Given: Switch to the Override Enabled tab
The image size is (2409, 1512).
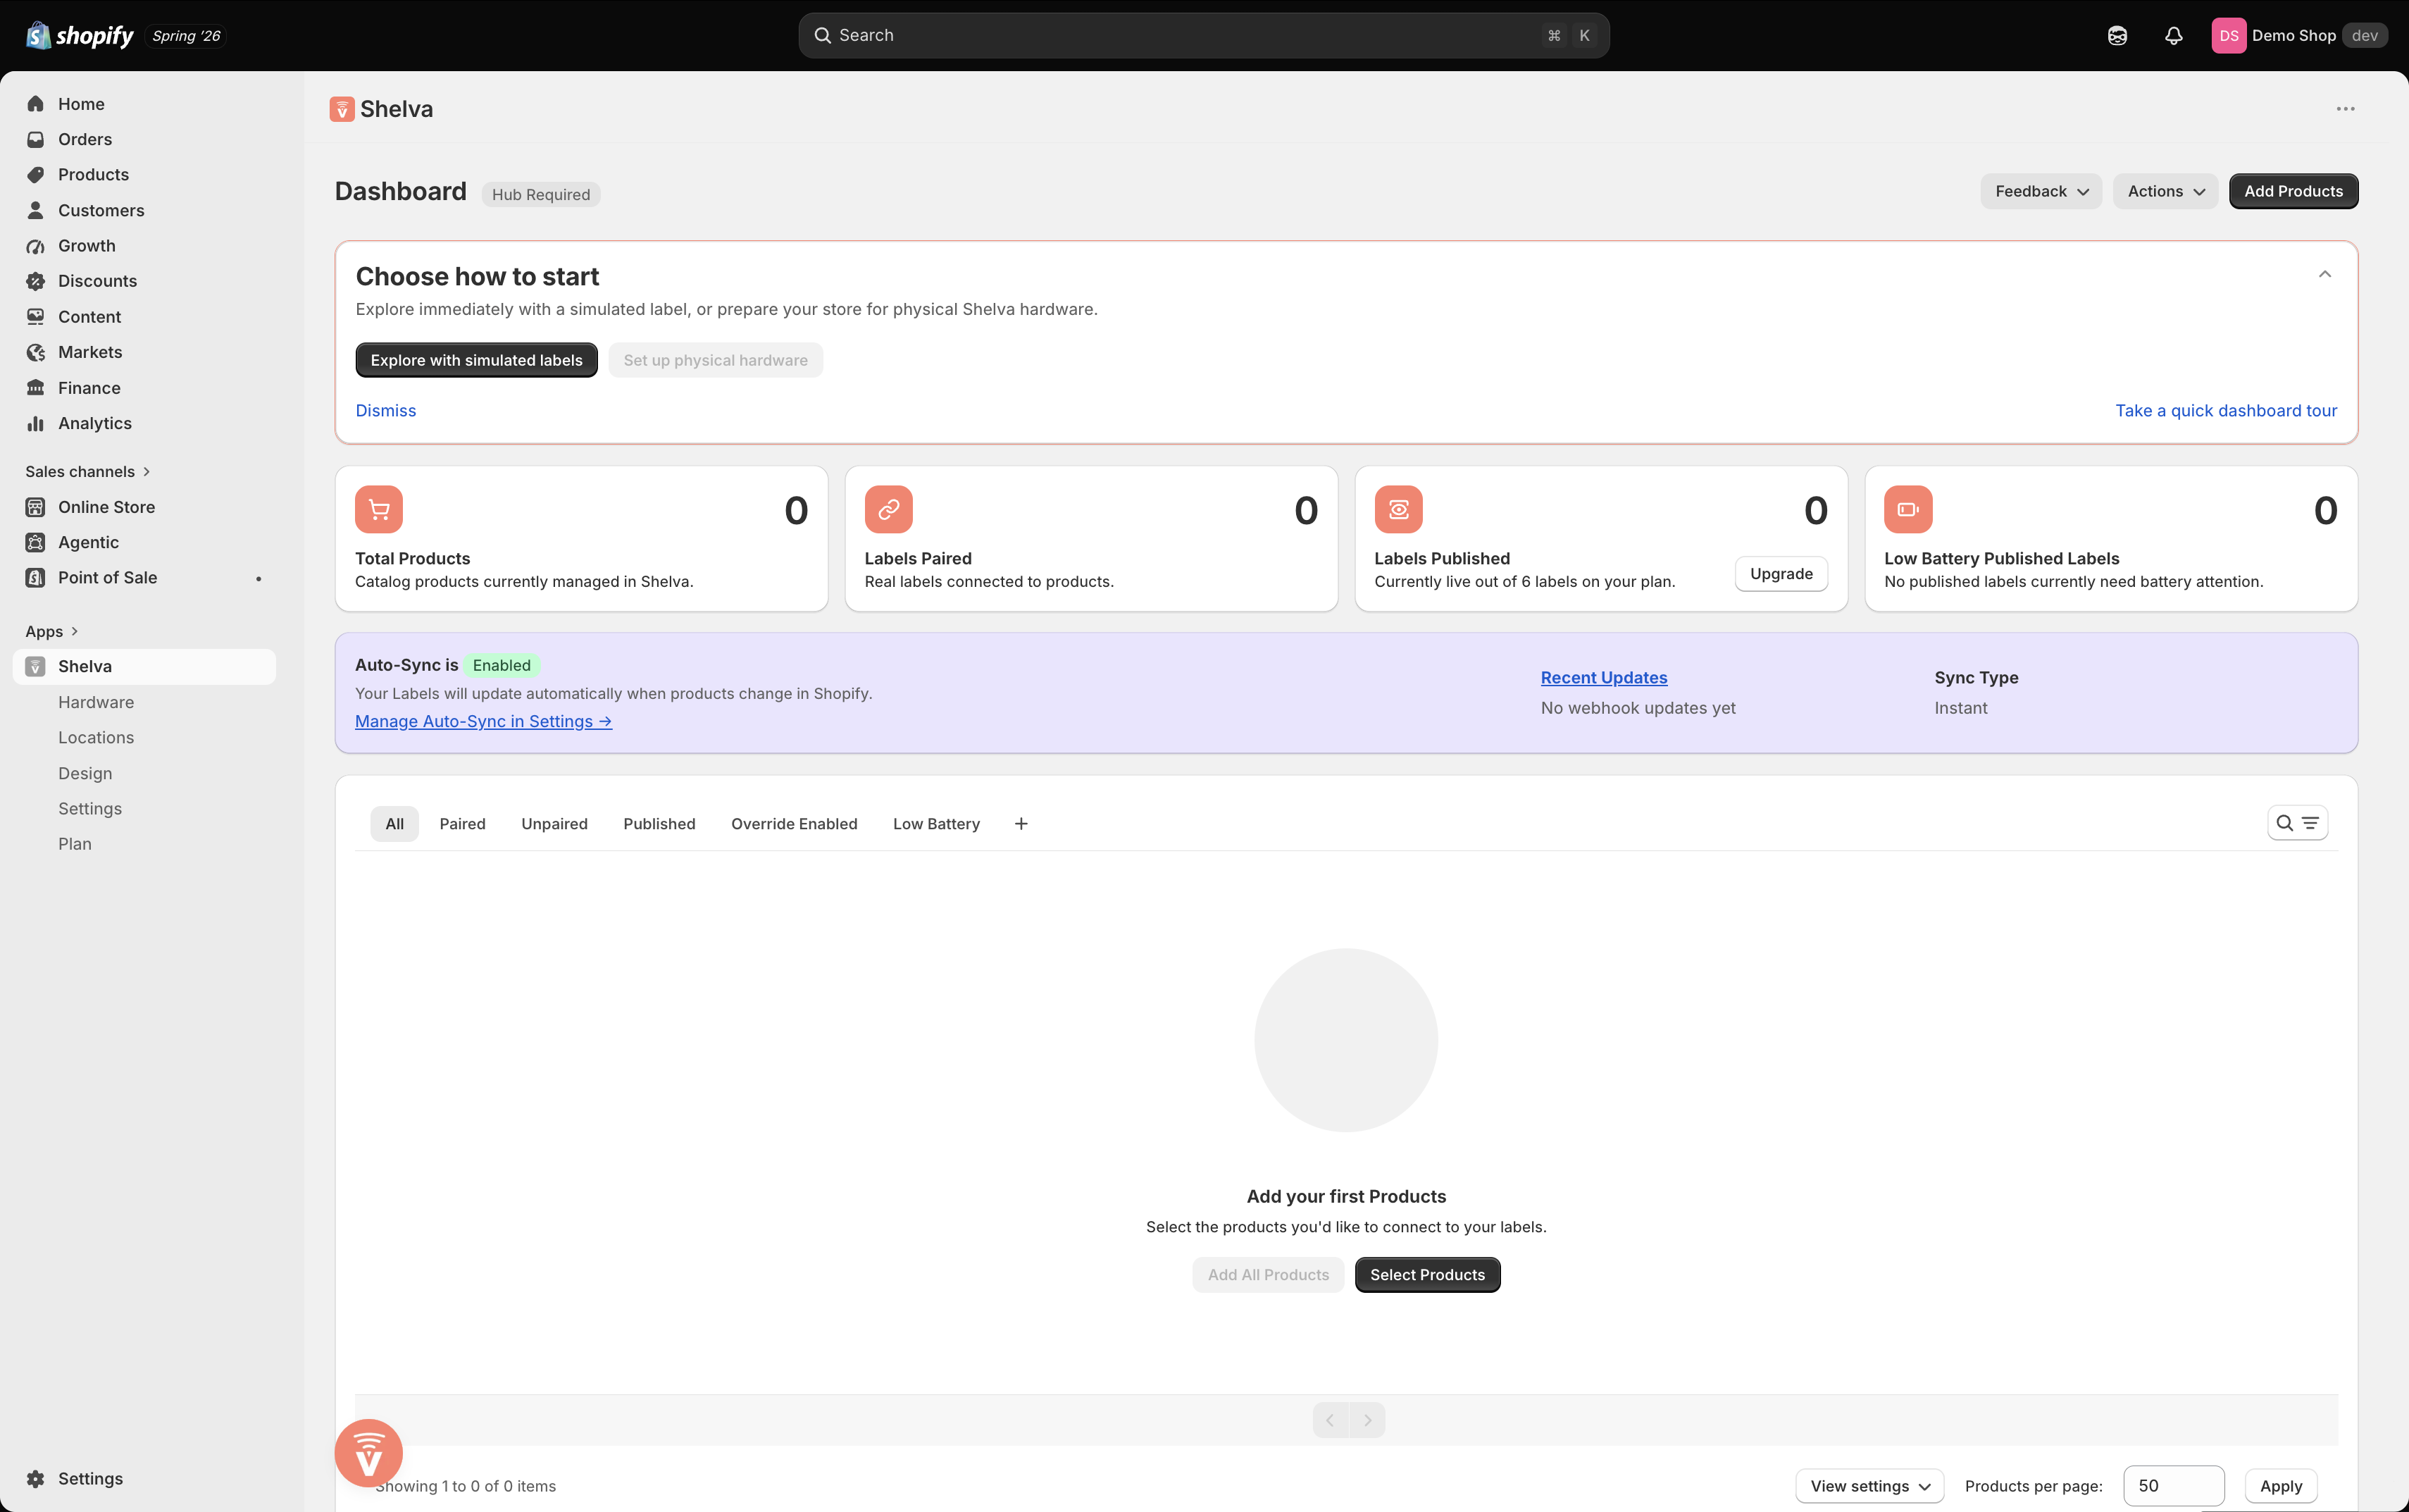Looking at the screenshot, I should pyautogui.click(x=795, y=824).
